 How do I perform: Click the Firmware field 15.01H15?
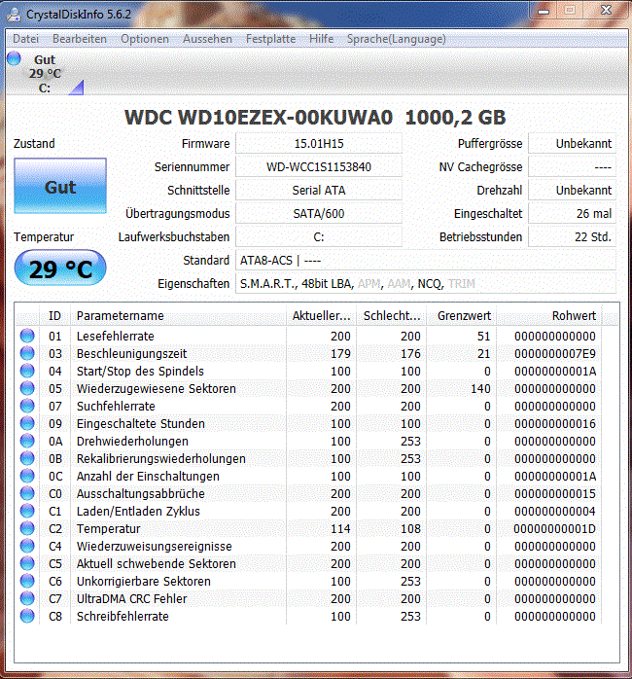pos(319,143)
